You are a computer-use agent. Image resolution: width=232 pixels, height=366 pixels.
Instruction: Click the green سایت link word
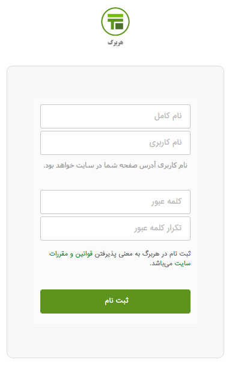click(183, 263)
